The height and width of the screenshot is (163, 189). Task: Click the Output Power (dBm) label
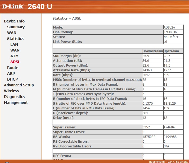point(70,66)
